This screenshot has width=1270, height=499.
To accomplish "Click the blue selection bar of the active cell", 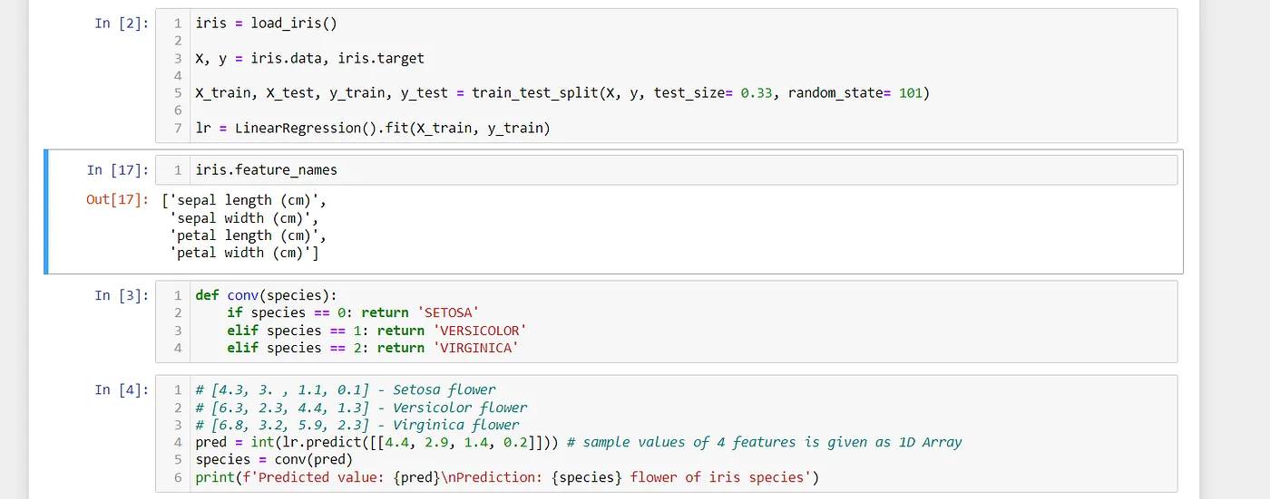I will [x=46, y=211].
